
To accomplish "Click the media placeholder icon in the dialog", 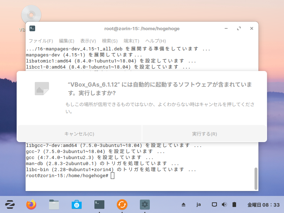I will pyautogui.click(x=42, y=88).
